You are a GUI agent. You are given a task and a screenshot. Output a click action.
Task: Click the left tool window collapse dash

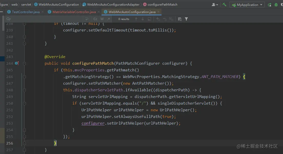[x=1, y=12]
